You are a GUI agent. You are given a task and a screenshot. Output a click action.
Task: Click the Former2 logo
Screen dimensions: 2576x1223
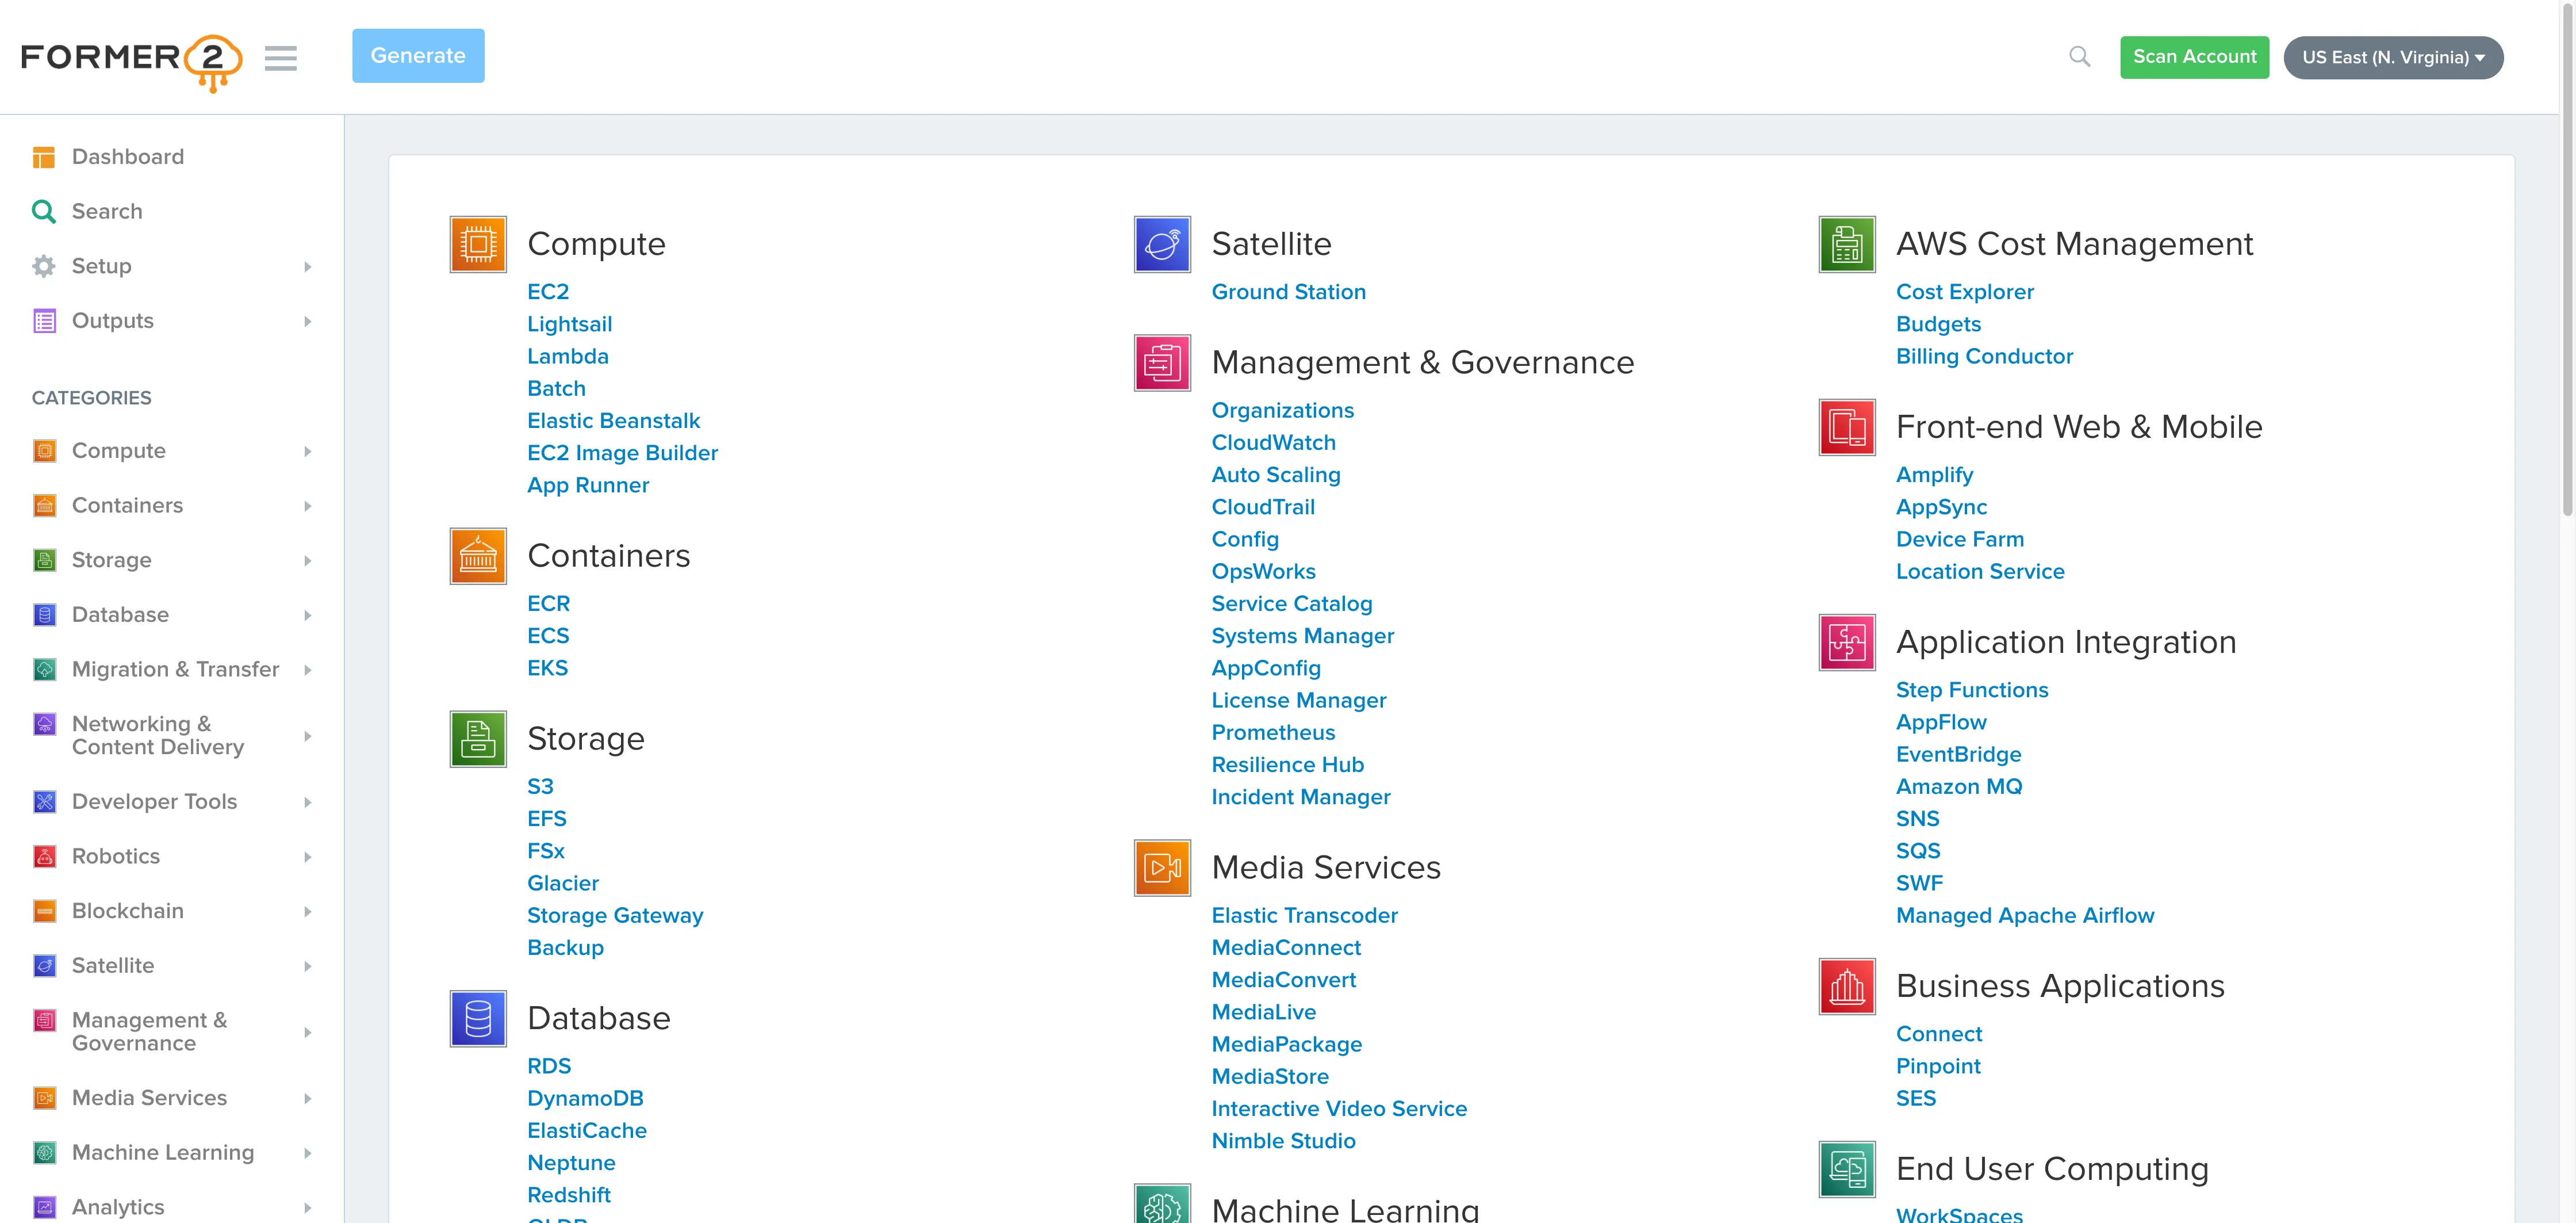(x=131, y=60)
